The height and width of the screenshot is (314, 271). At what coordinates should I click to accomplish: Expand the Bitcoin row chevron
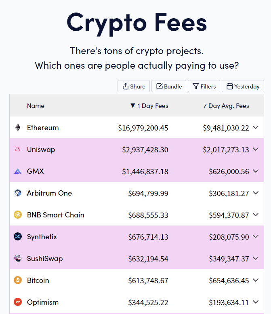(x=256, y=280)
